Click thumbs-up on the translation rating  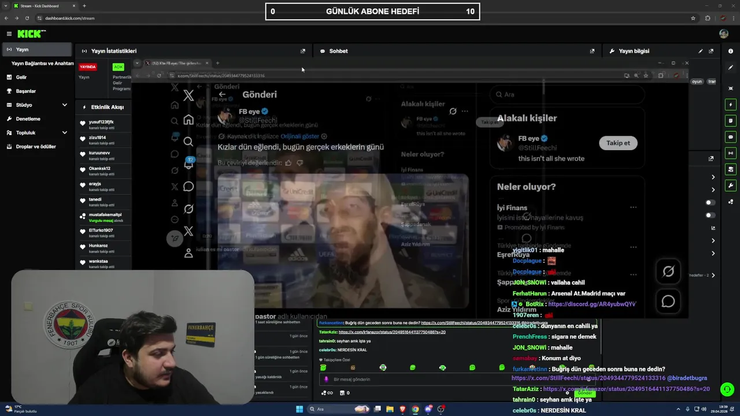click(288, 163)
